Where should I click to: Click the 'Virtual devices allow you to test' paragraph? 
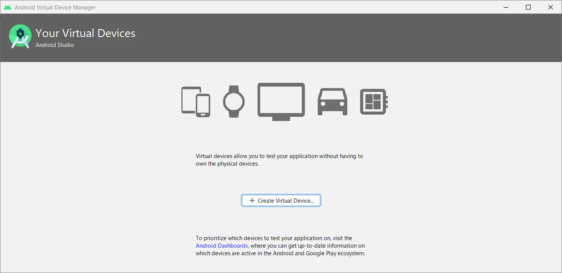pyautogui.click(x=279, y=160)
